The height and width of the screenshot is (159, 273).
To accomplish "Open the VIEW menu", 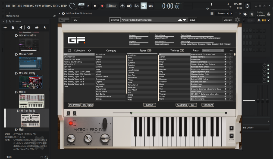I will pyautogui.click(x=38, y=6).
